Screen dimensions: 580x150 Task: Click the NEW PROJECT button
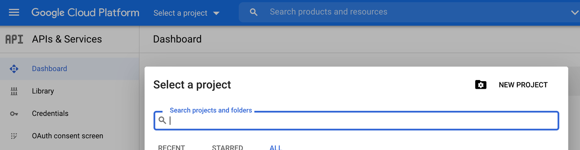point(523,85)
